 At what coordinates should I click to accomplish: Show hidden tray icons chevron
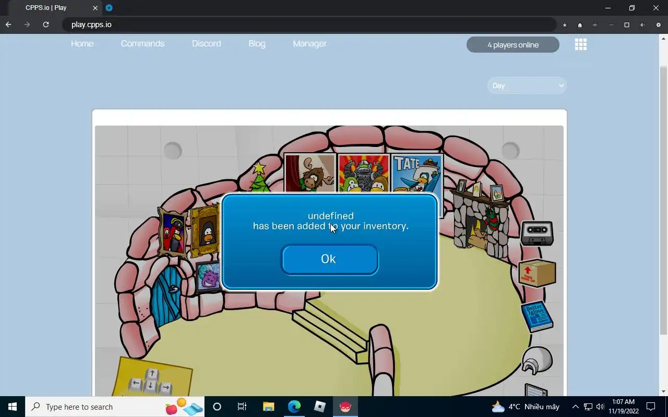(x=575, y=407)
